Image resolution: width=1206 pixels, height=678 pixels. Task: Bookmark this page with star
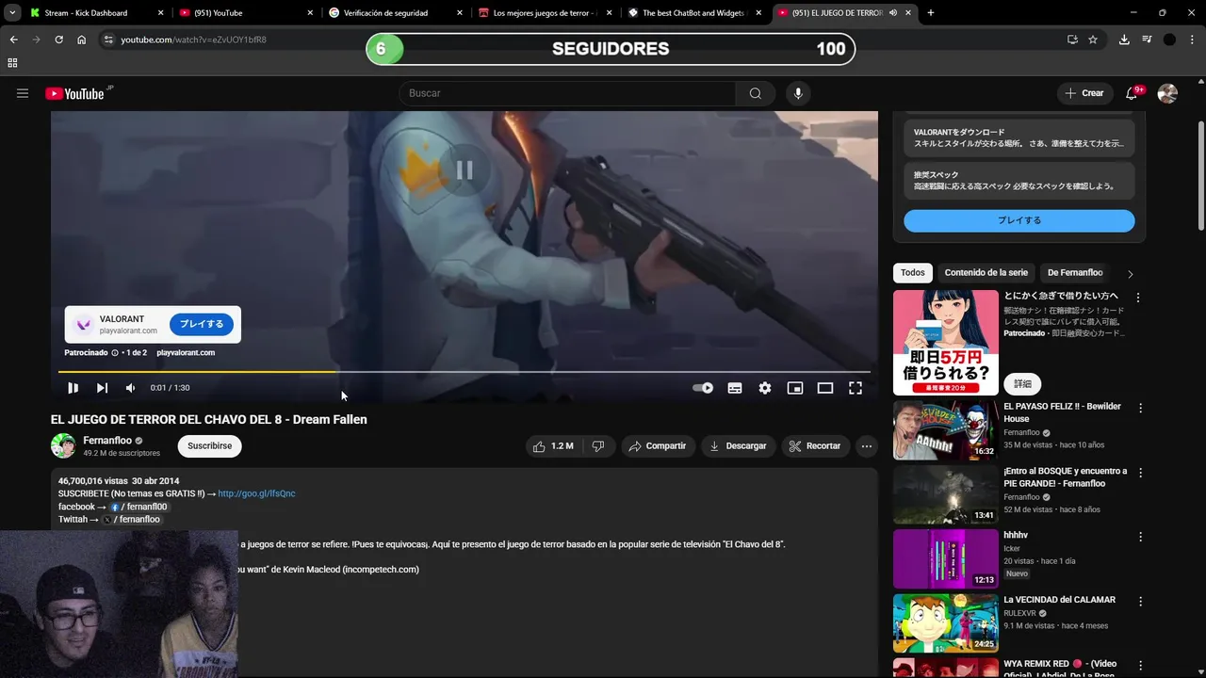[x=1093, y=40]
